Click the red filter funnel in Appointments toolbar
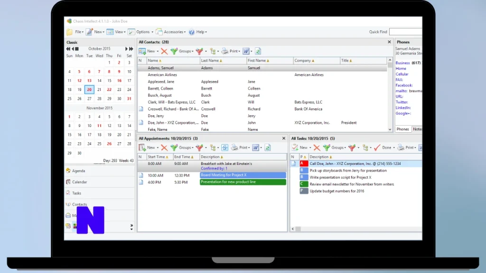486x273 pixels. (x=199, y=148)
